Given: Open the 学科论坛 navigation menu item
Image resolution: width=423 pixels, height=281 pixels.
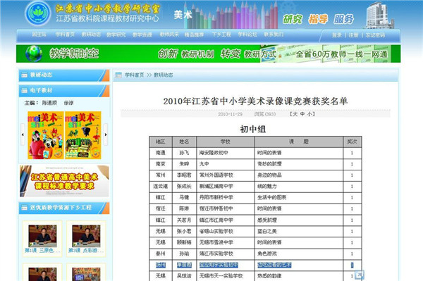Looking at the screenshot, I should [247, 35].
